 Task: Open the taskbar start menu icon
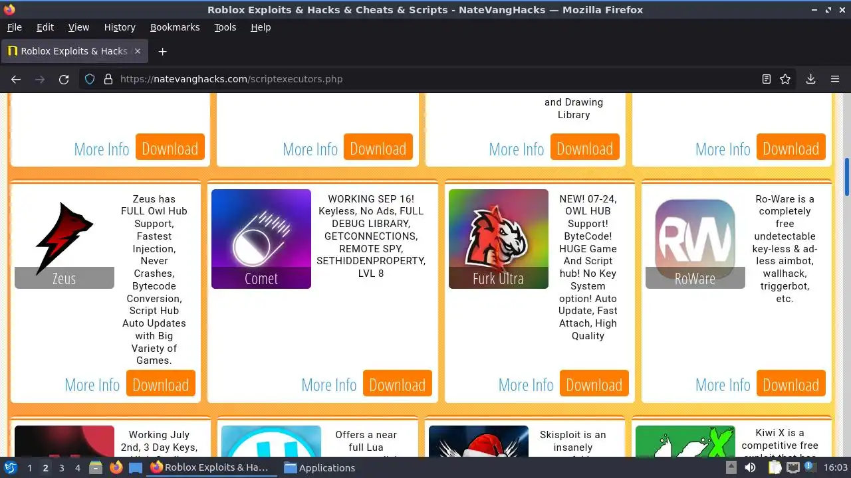point(11,467)
